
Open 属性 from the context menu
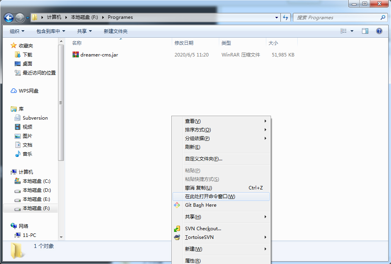tap(192, 260)
